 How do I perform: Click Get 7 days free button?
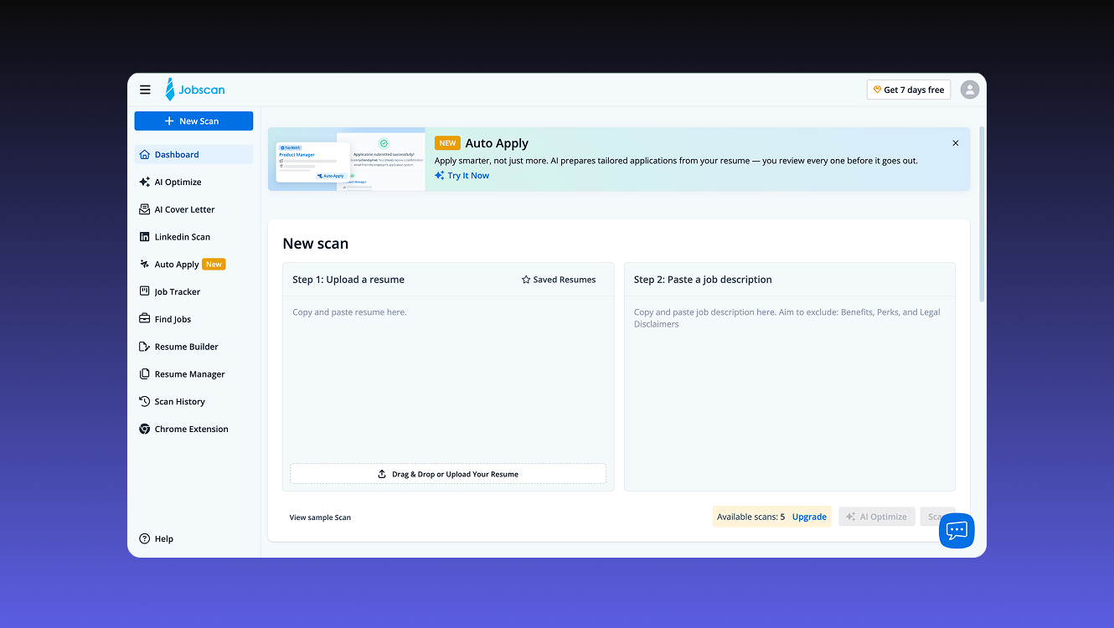[909, 90]
